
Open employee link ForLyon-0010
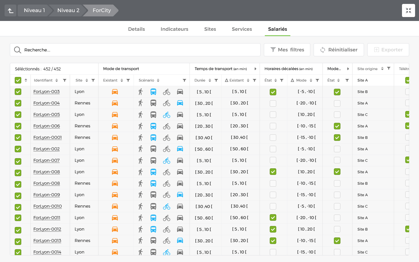tap(47, 206)
